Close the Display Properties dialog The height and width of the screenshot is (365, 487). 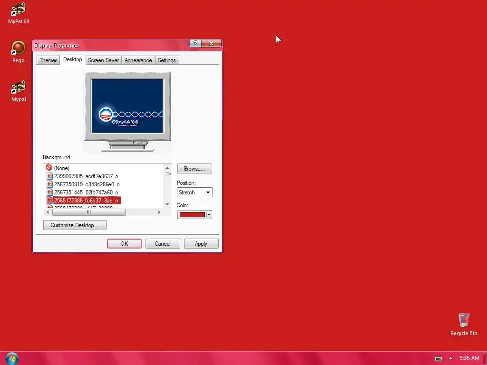[x=211, y=43]
